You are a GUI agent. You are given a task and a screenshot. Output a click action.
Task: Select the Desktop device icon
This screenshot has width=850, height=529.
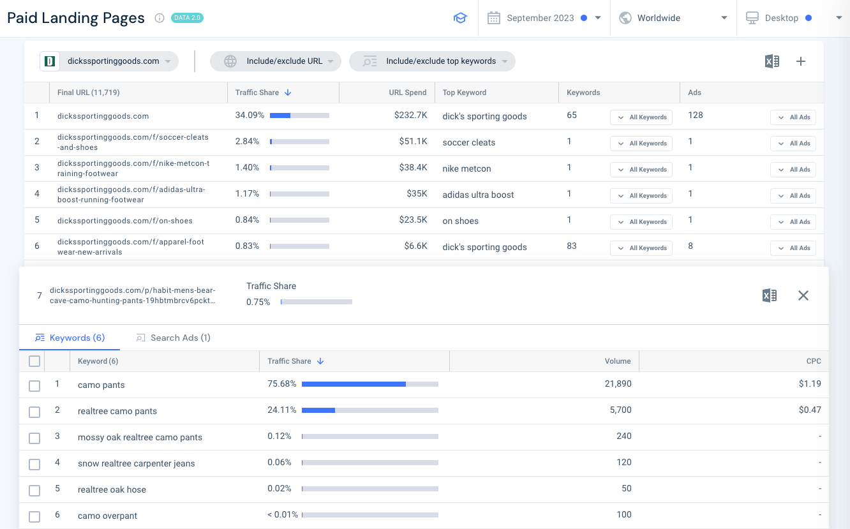[x=754, y=18]
